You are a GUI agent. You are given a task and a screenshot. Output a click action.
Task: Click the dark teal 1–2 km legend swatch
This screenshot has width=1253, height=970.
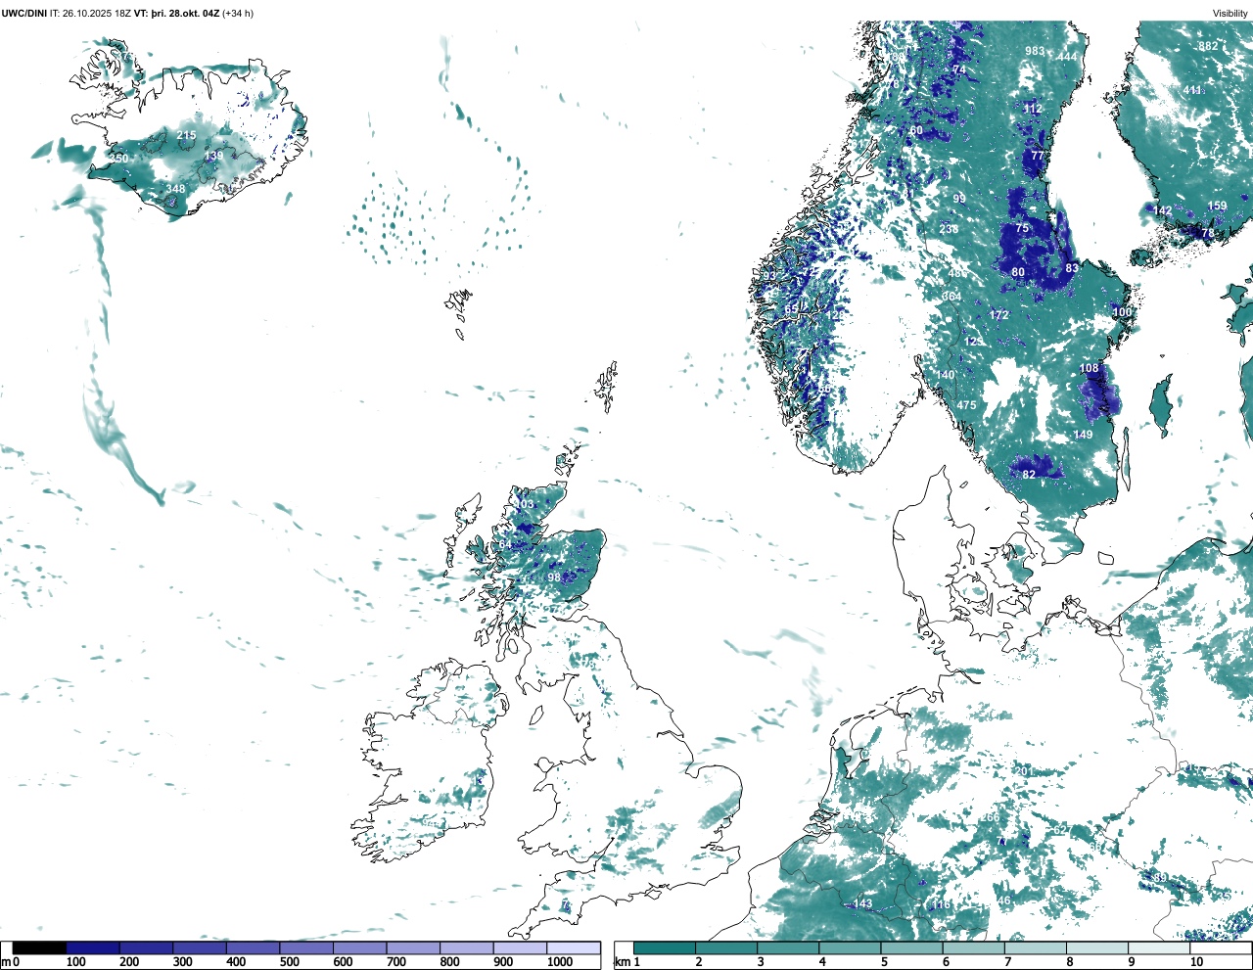pos(665,948)
